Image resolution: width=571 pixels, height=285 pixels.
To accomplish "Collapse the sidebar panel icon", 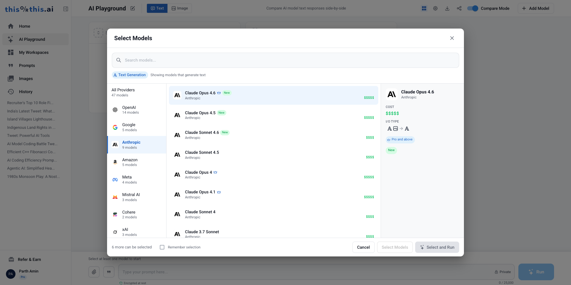I will (x=66, y=9).
